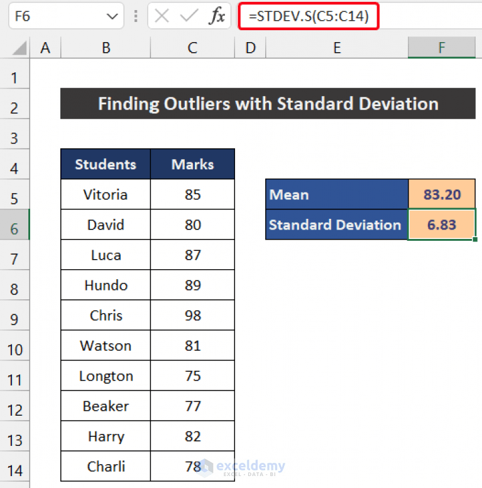Select row 2 header
Image resolution: width=482 pixels, height=488 pixels.
[x=14, y=104]
